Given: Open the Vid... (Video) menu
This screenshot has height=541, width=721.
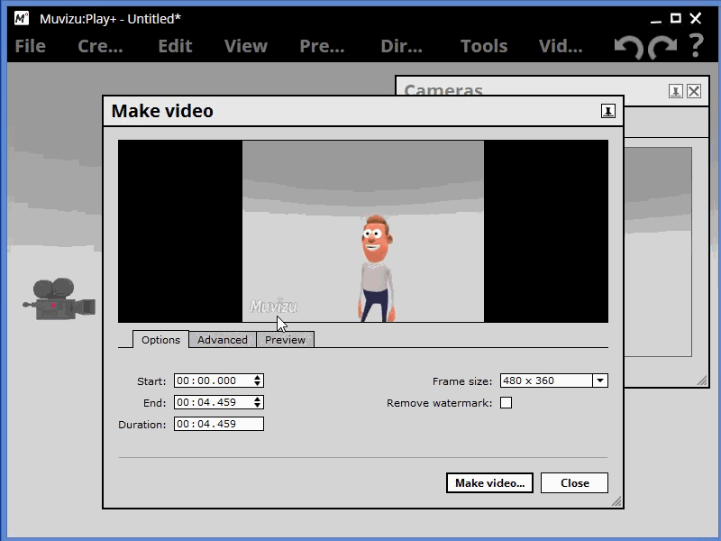Looking at the screenshot, I should tap(561, 46).
